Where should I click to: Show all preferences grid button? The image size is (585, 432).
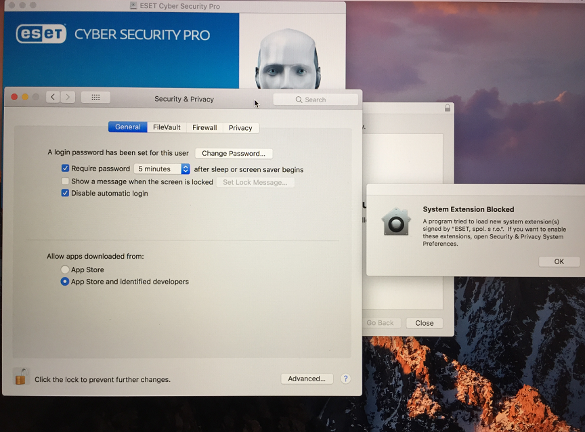coord(95,98)
